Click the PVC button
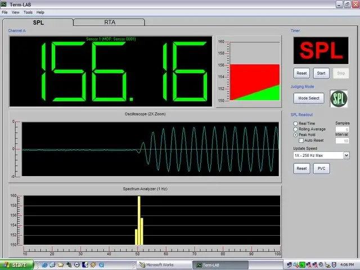The width and height of the screenshot is (360, 270). point(321,169)
